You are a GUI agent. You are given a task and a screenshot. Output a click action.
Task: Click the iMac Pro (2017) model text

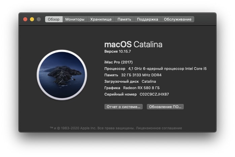click(119, 62)
